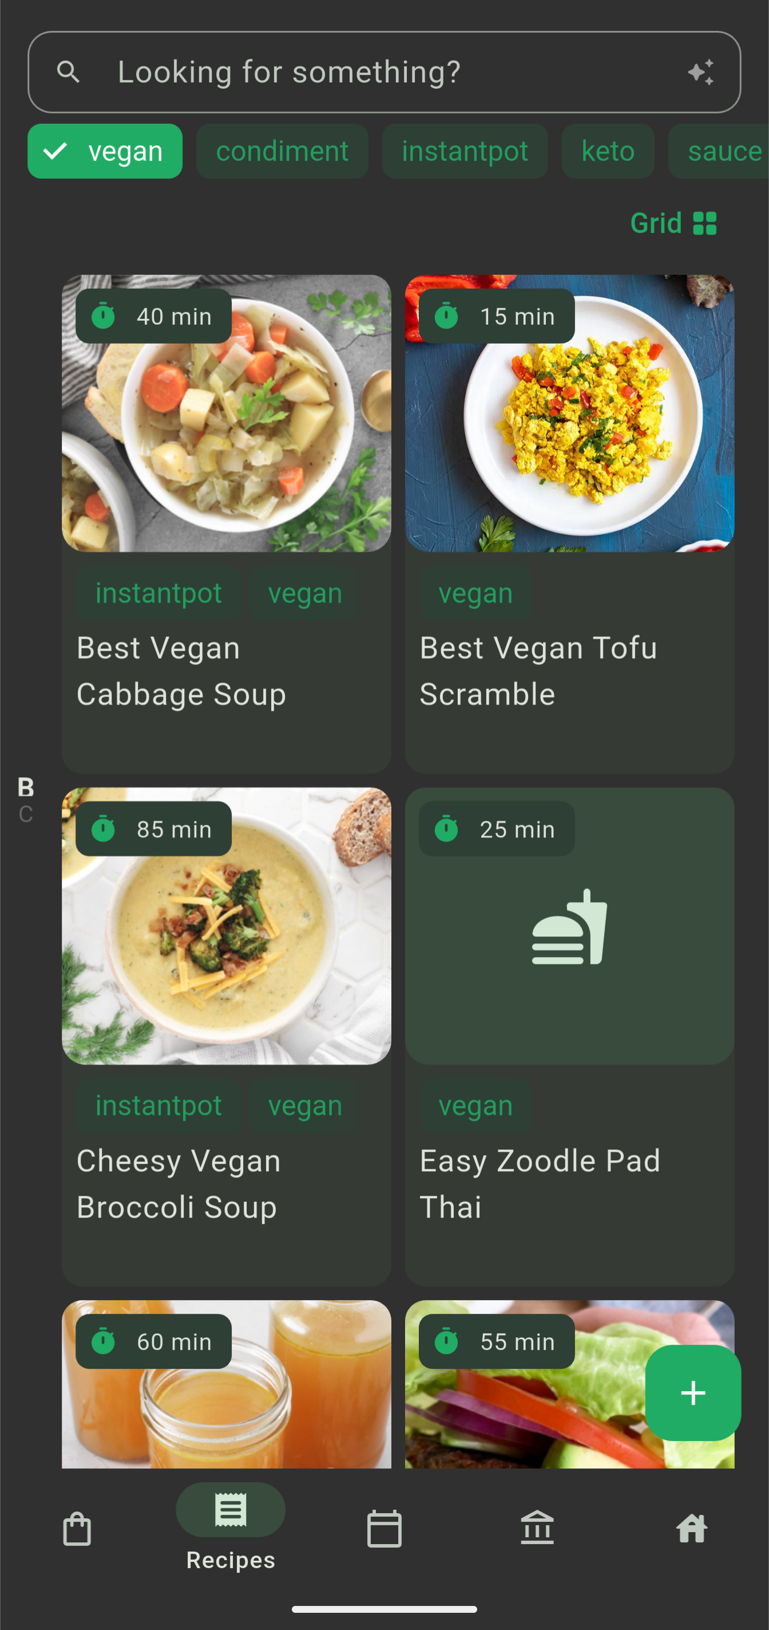Deselect the checked vegan filter chip

point(105,151)
